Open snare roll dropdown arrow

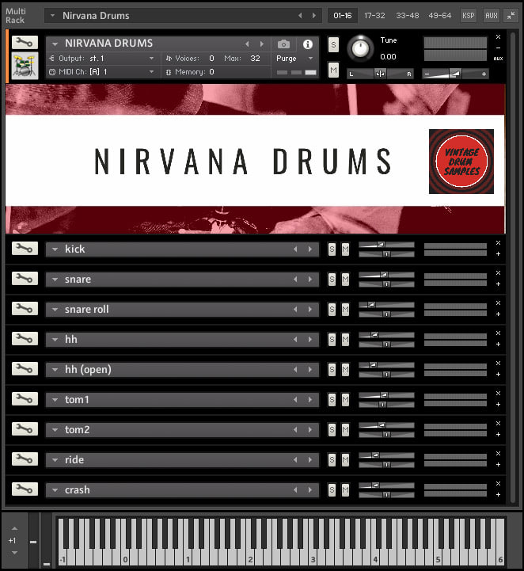[55, 310]
